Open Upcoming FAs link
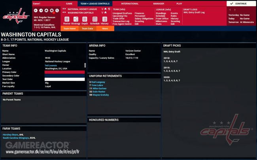Screen dimensions: 257x160 click(x=120, y=16)
